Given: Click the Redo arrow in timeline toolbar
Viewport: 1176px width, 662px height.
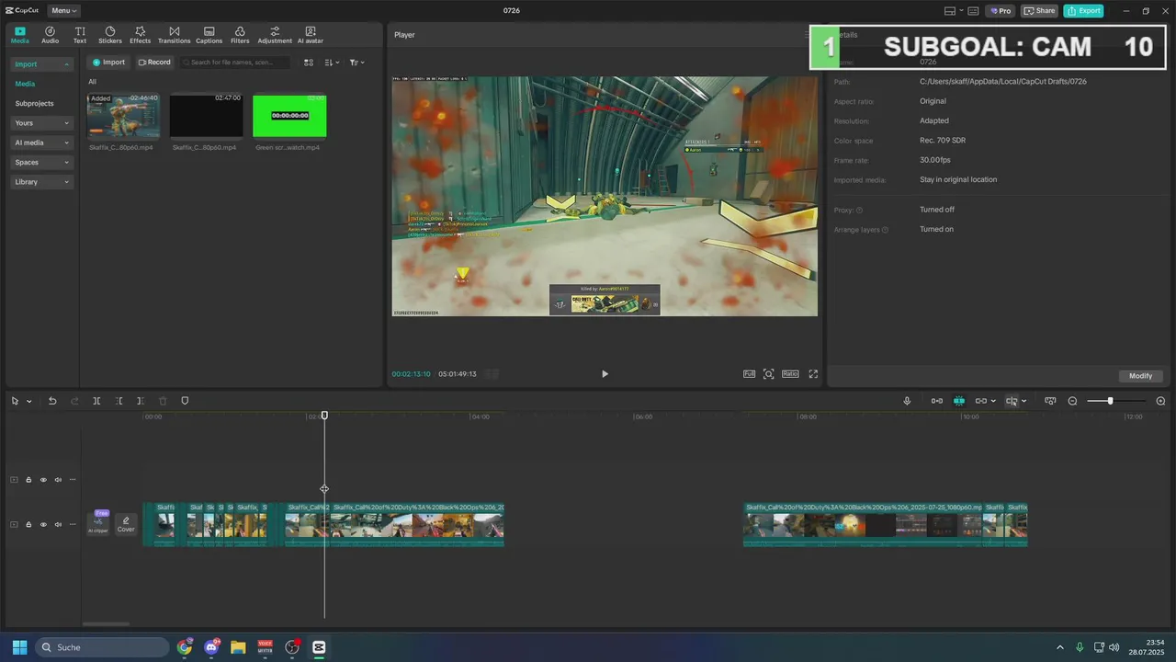Looking at the screenshot, I should (x=73, y=401).
